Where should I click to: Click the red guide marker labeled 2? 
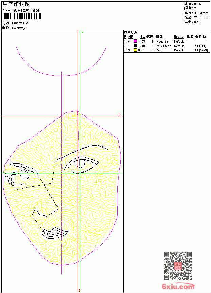click(x=120, y=115)
